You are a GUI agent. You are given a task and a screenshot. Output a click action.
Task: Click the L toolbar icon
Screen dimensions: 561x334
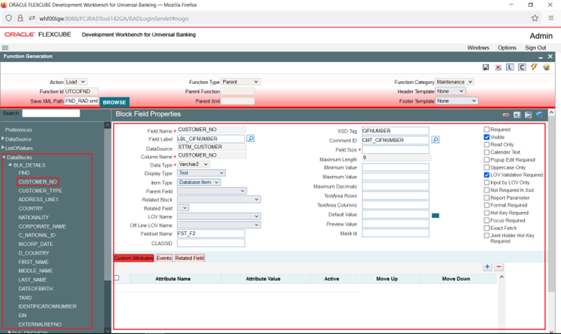coord(510,67)
